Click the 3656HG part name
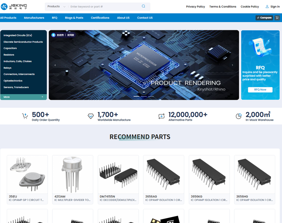 click(x=242, y=196)
